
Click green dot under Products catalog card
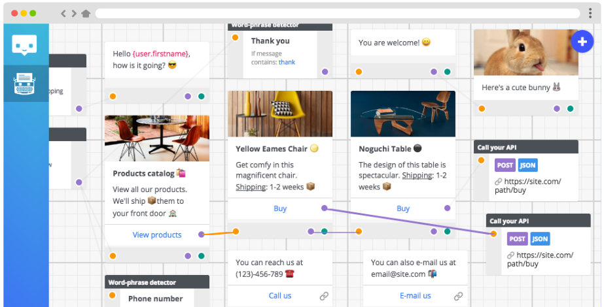[201, 256]
